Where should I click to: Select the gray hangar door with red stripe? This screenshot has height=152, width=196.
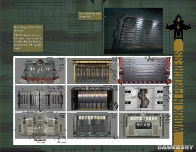pos(40,71)
